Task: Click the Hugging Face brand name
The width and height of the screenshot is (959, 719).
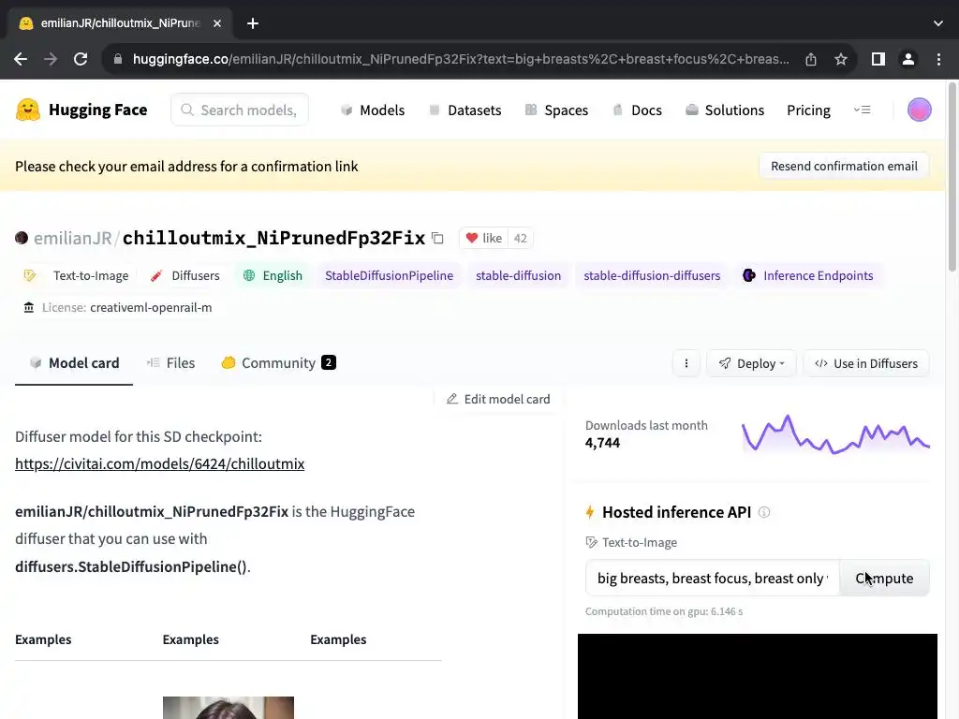Action: tap(97, 110)
